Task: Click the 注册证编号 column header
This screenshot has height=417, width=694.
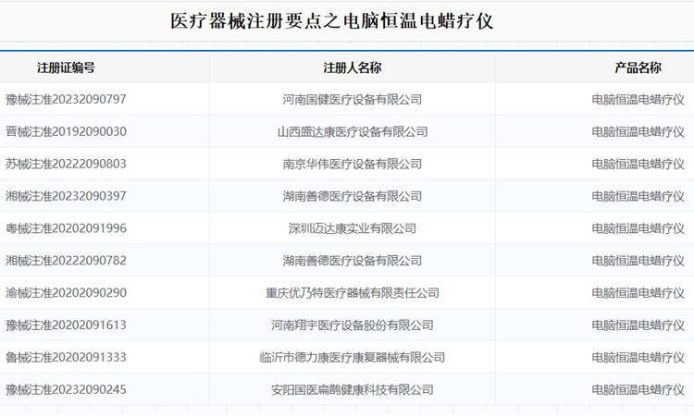Action: click(66, 67)
